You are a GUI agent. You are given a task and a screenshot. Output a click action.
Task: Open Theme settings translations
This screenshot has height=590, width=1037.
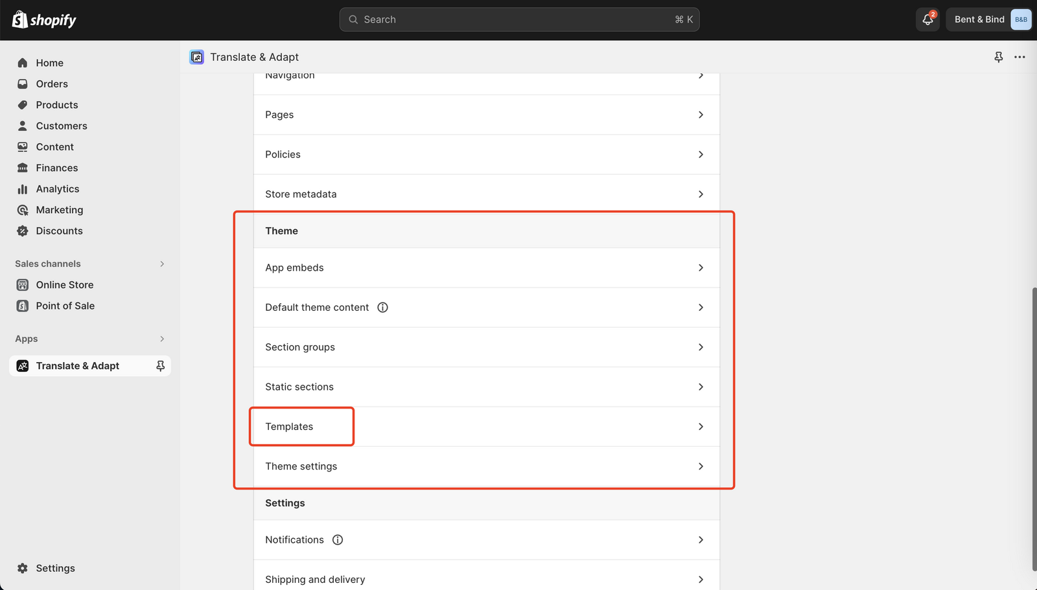point(486,466)
